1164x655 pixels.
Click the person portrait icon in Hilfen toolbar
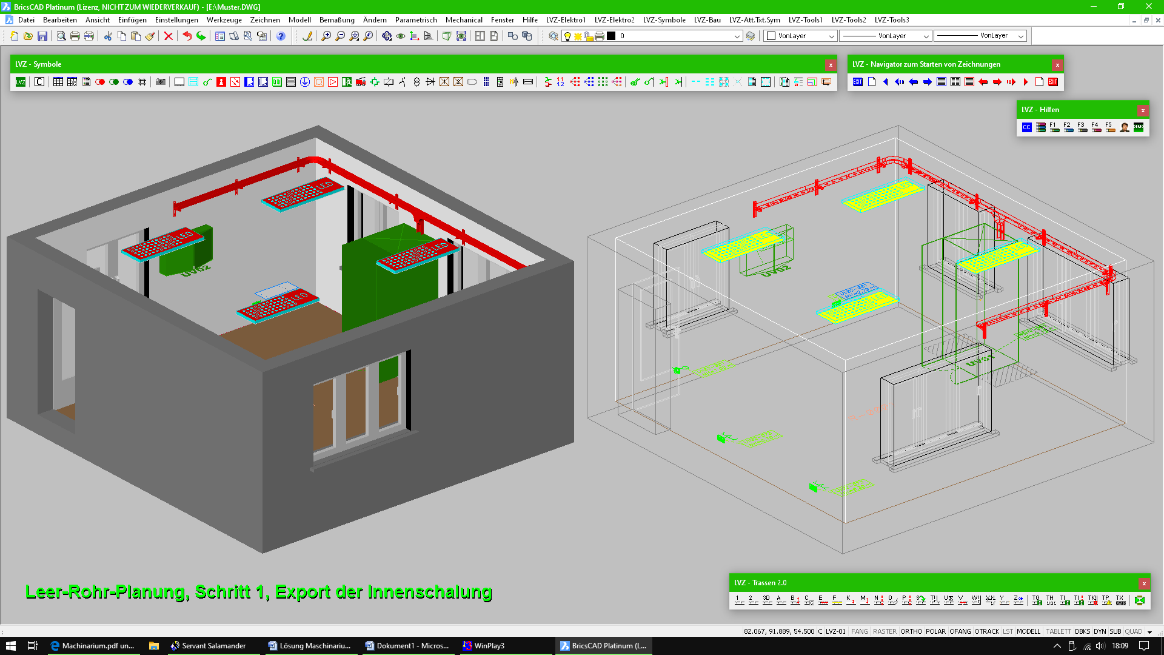pos(1125,127)
